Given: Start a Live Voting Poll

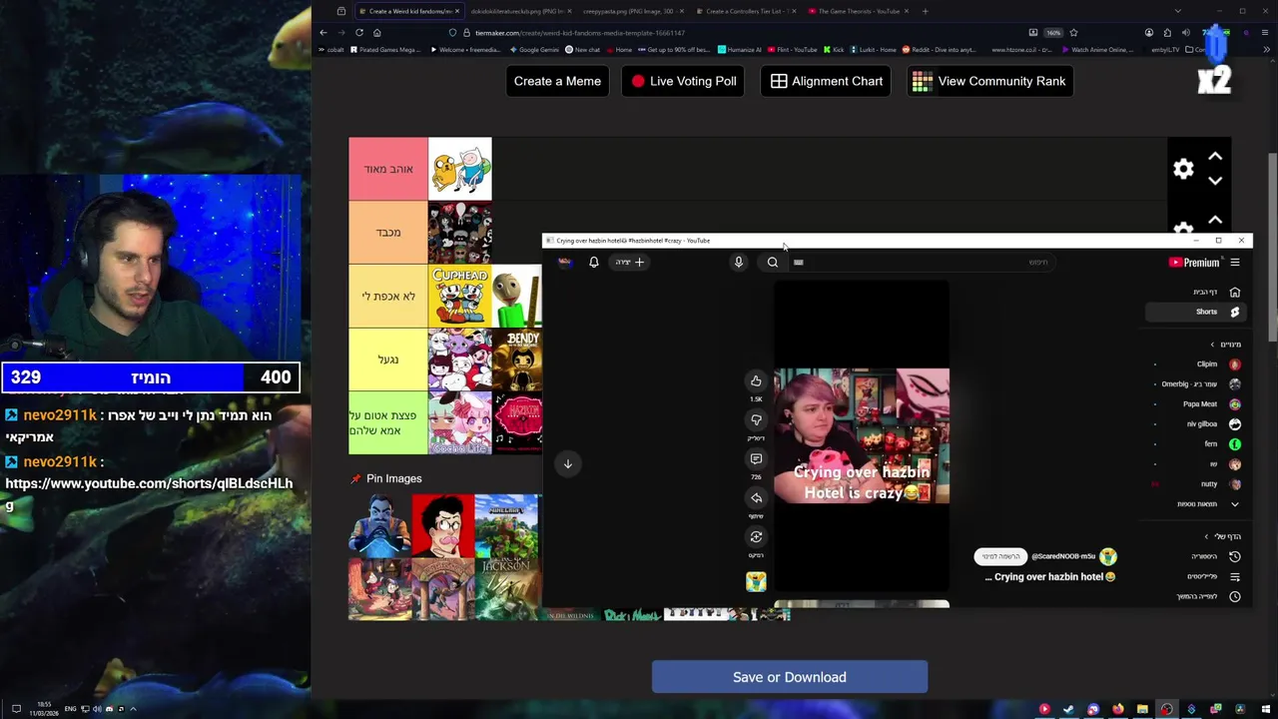Looking at the screenshot, I should coord(684,81).
